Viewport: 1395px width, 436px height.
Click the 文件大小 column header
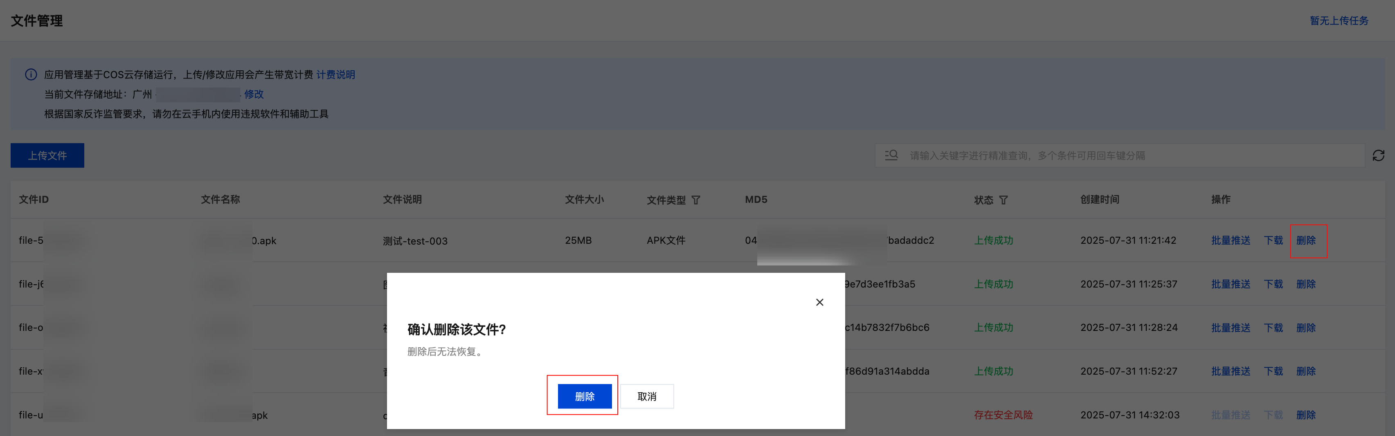click(584, 200)
